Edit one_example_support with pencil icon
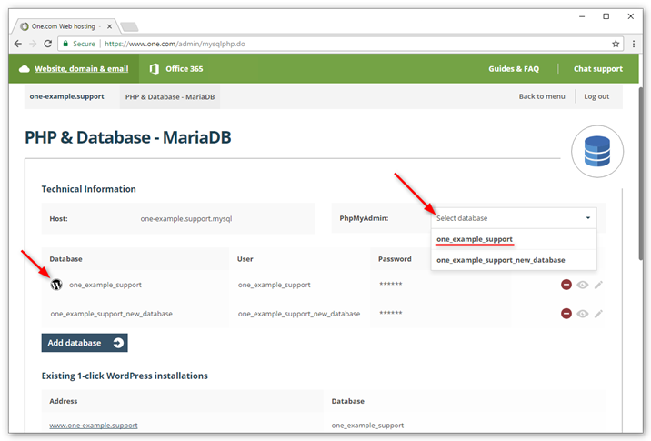Image resolution: width=651 pixels, height=441 pixels. pos(598,285)
